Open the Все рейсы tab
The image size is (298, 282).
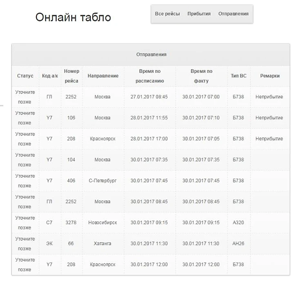(x=167, y=14)
